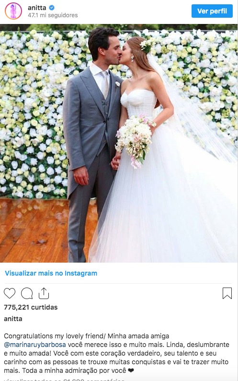Click the anitta username in the header

coord(37,8)
